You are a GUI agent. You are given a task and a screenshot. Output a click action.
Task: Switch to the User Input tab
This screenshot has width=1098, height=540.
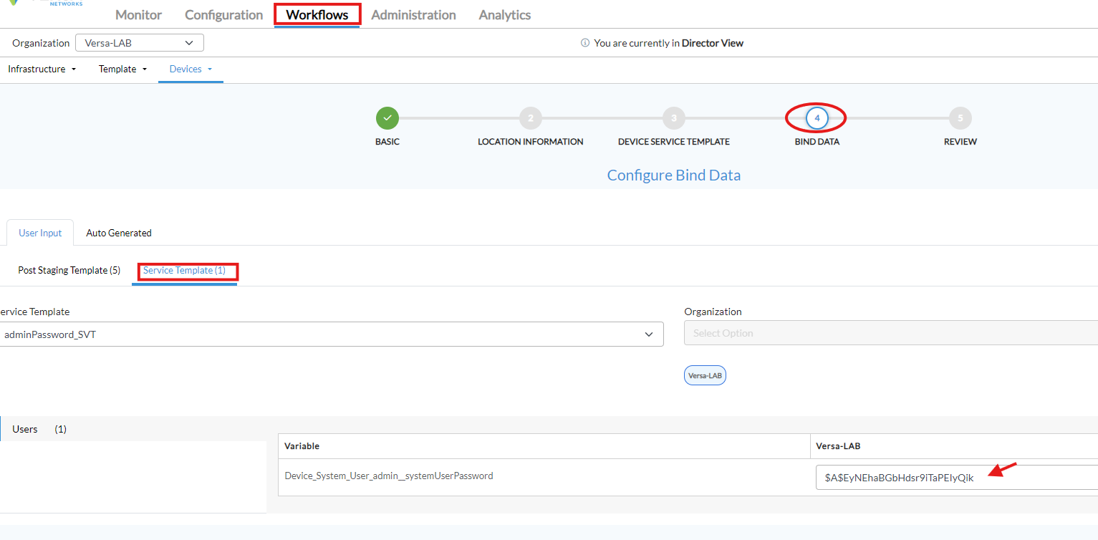[x=40, y=233]
